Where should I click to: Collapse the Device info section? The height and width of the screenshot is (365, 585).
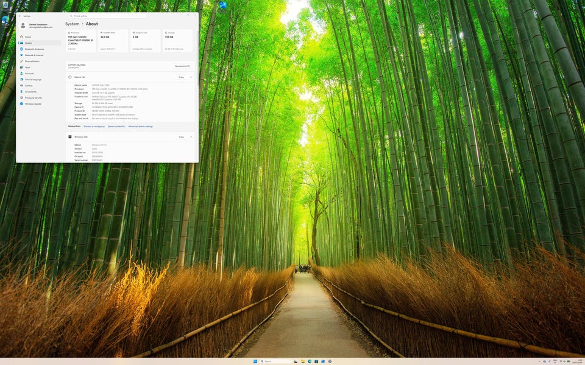(x=191, y=77)
